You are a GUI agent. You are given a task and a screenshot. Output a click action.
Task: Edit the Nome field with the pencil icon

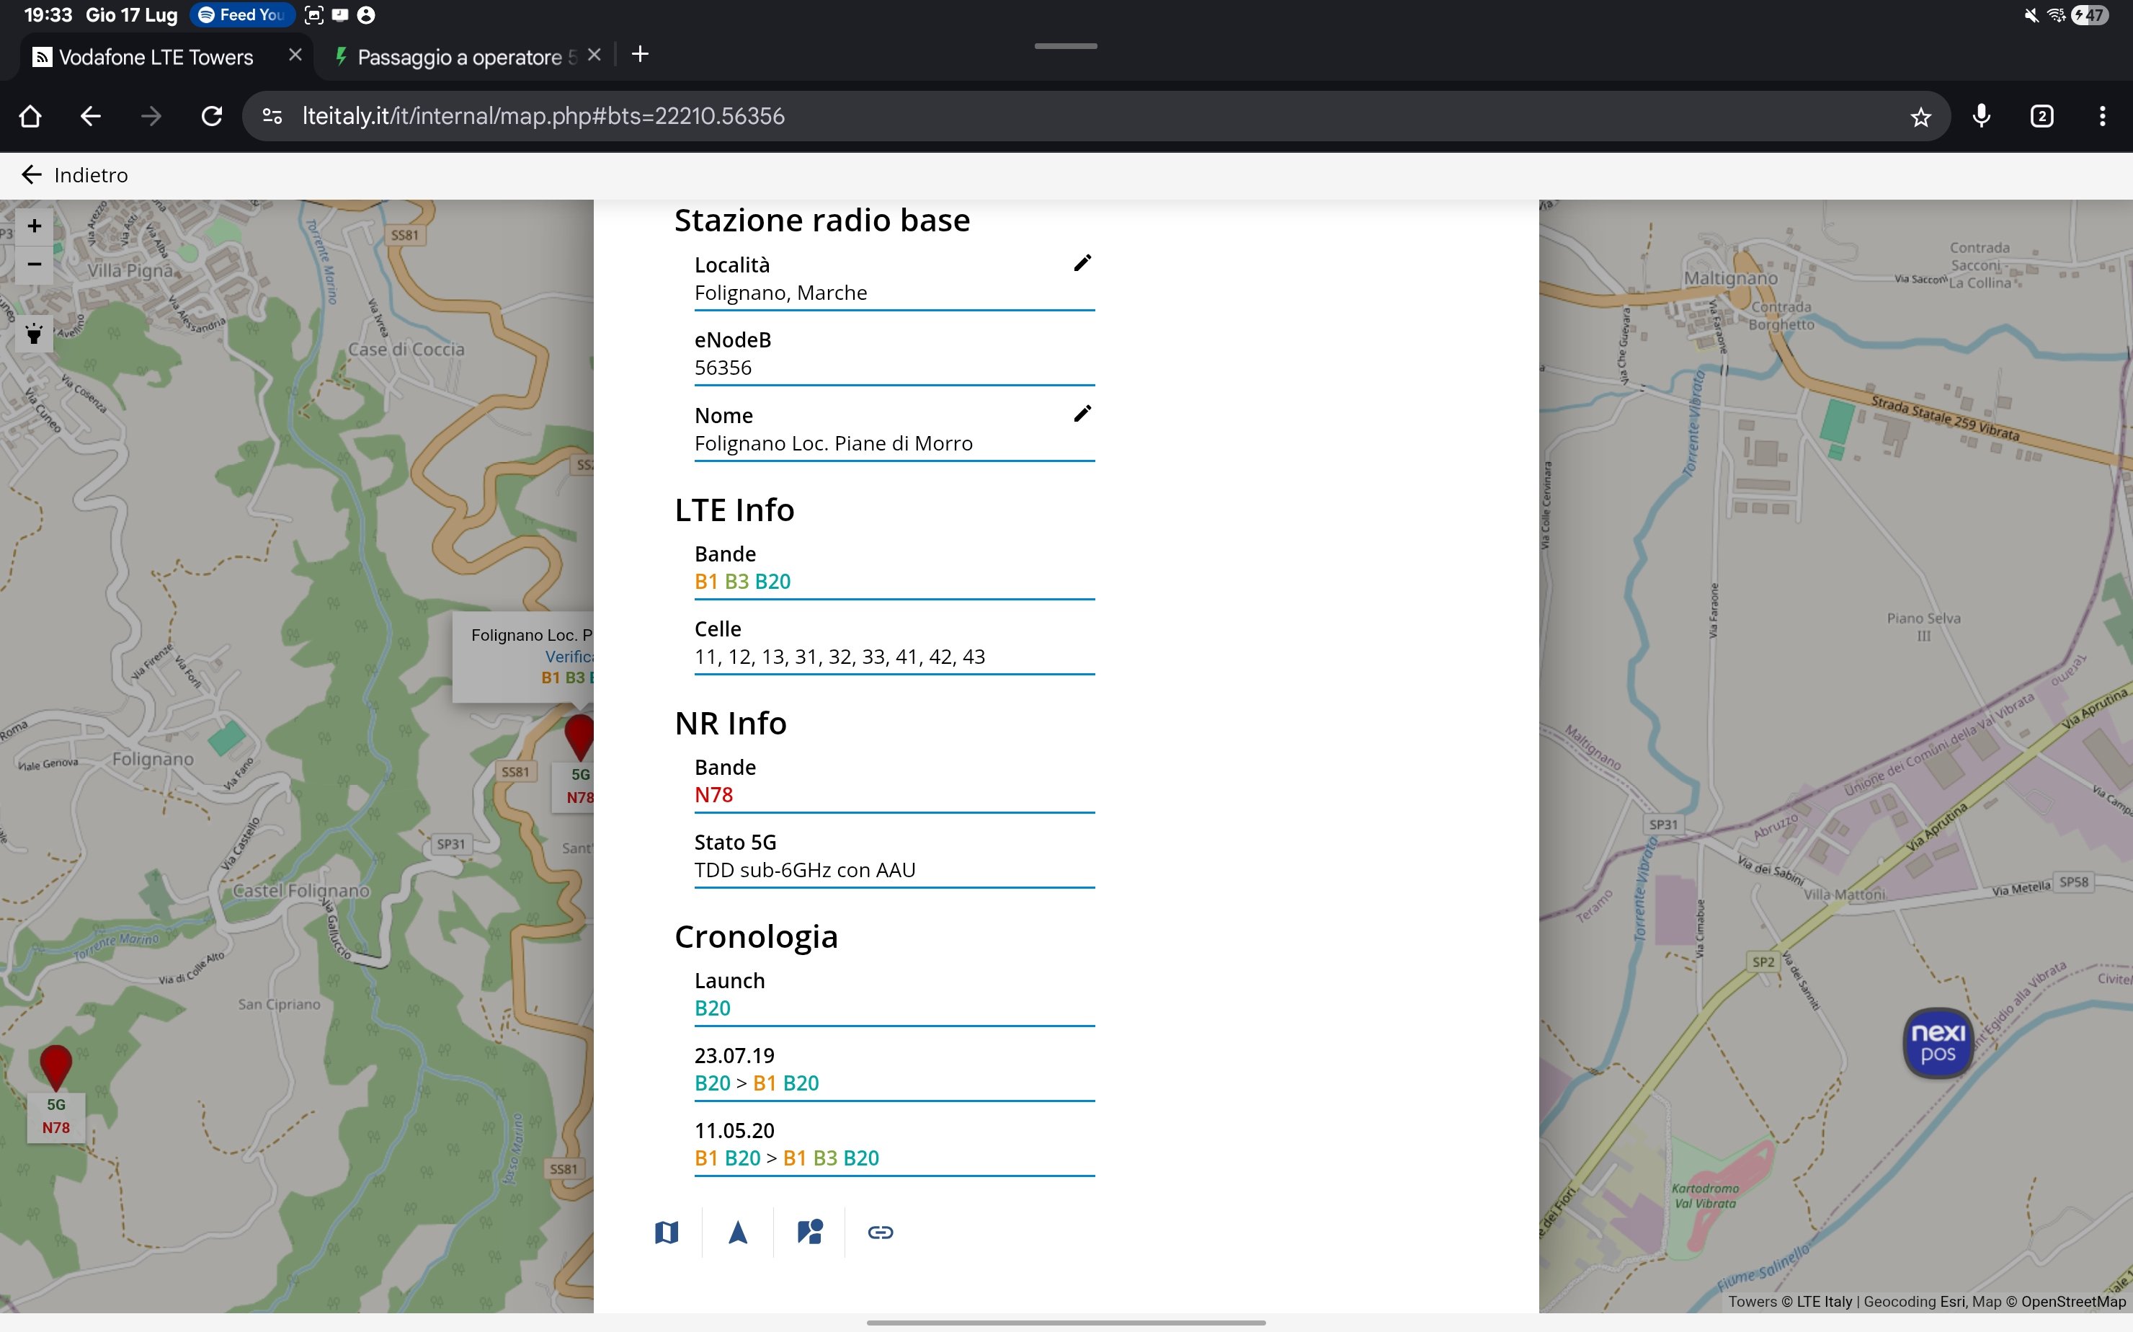(1082, 414)
